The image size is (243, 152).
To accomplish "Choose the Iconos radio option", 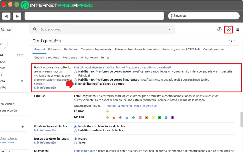I will (x=75, y=139).
